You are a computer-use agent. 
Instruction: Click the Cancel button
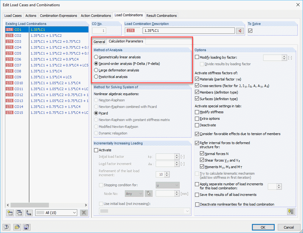point(289,227)
